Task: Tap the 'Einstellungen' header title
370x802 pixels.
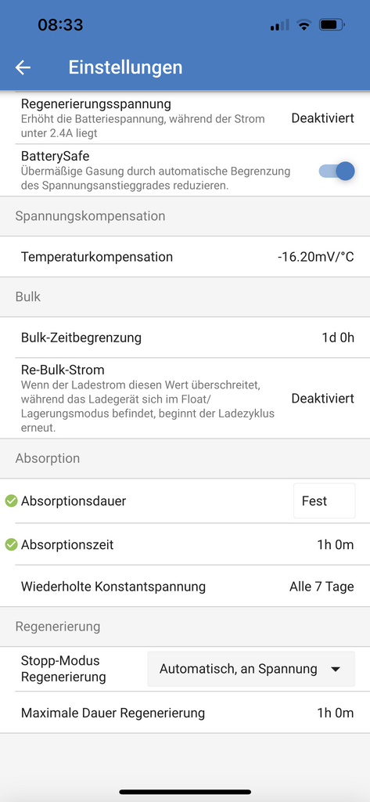Action: point(125,67)
